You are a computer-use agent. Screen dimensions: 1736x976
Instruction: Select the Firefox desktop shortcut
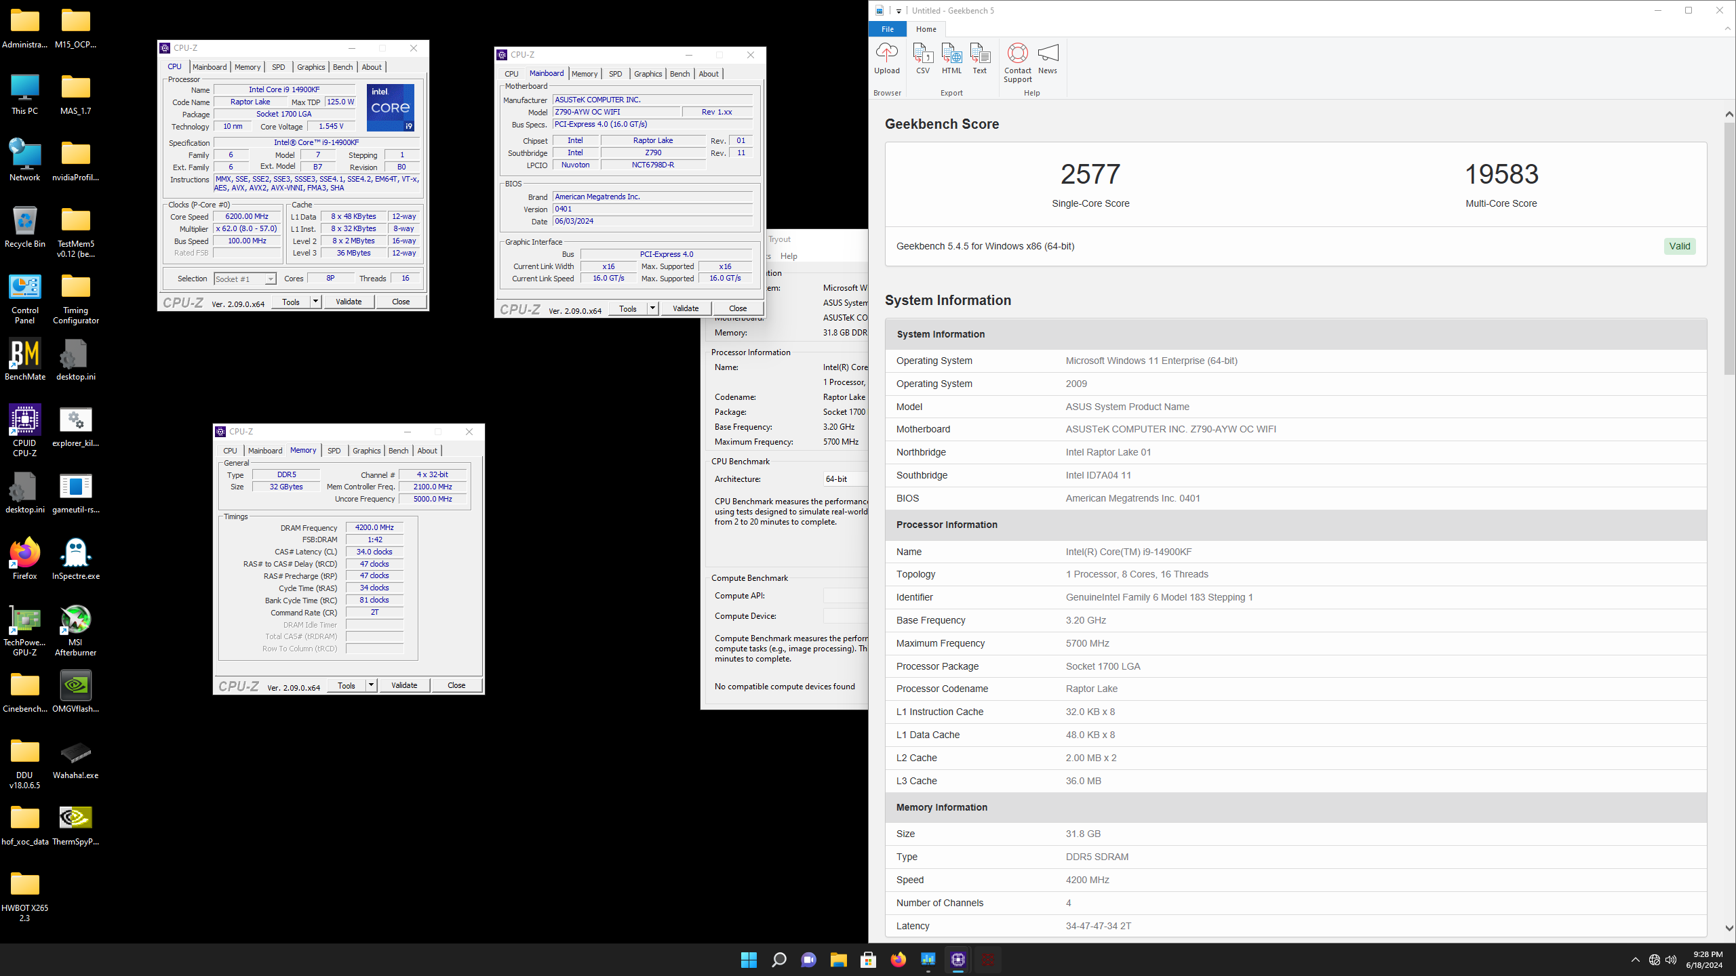point(25,559)
